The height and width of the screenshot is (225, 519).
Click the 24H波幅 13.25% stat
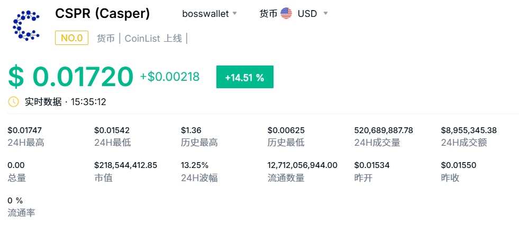click(x=199, y=172)
